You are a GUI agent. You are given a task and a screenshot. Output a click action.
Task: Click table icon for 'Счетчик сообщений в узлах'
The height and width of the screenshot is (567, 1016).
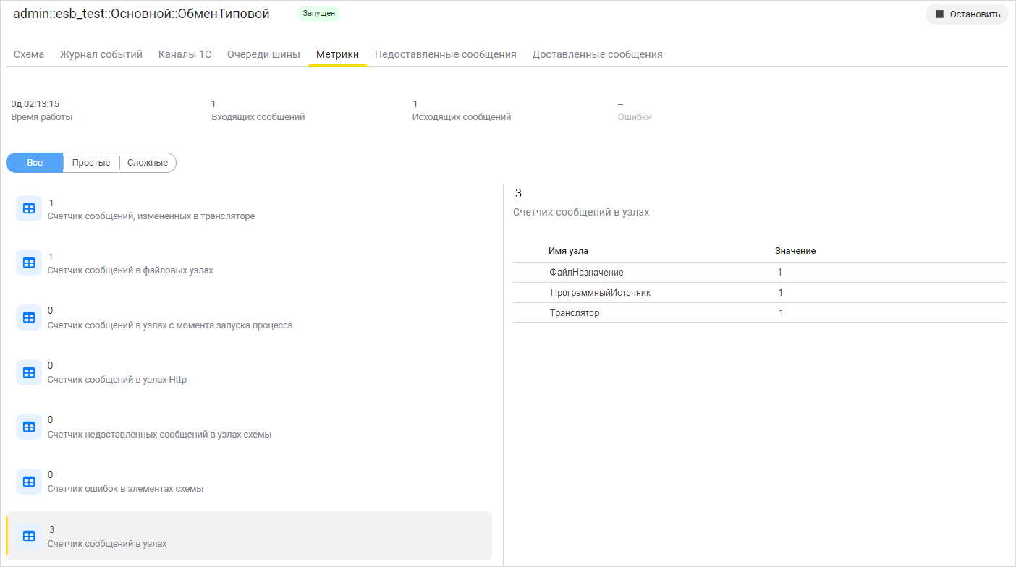[x=29, y=536]
